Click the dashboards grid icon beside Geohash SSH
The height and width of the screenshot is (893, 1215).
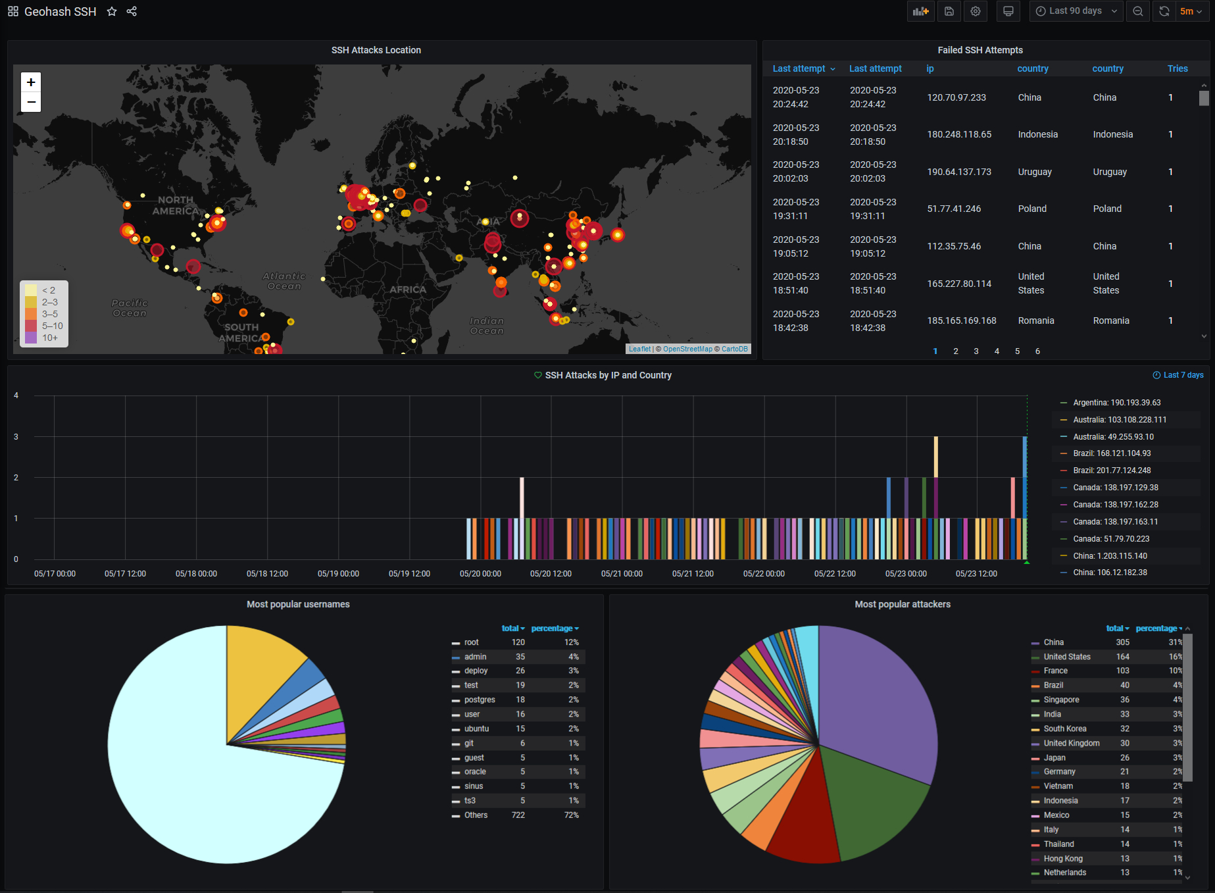[12, 11]
